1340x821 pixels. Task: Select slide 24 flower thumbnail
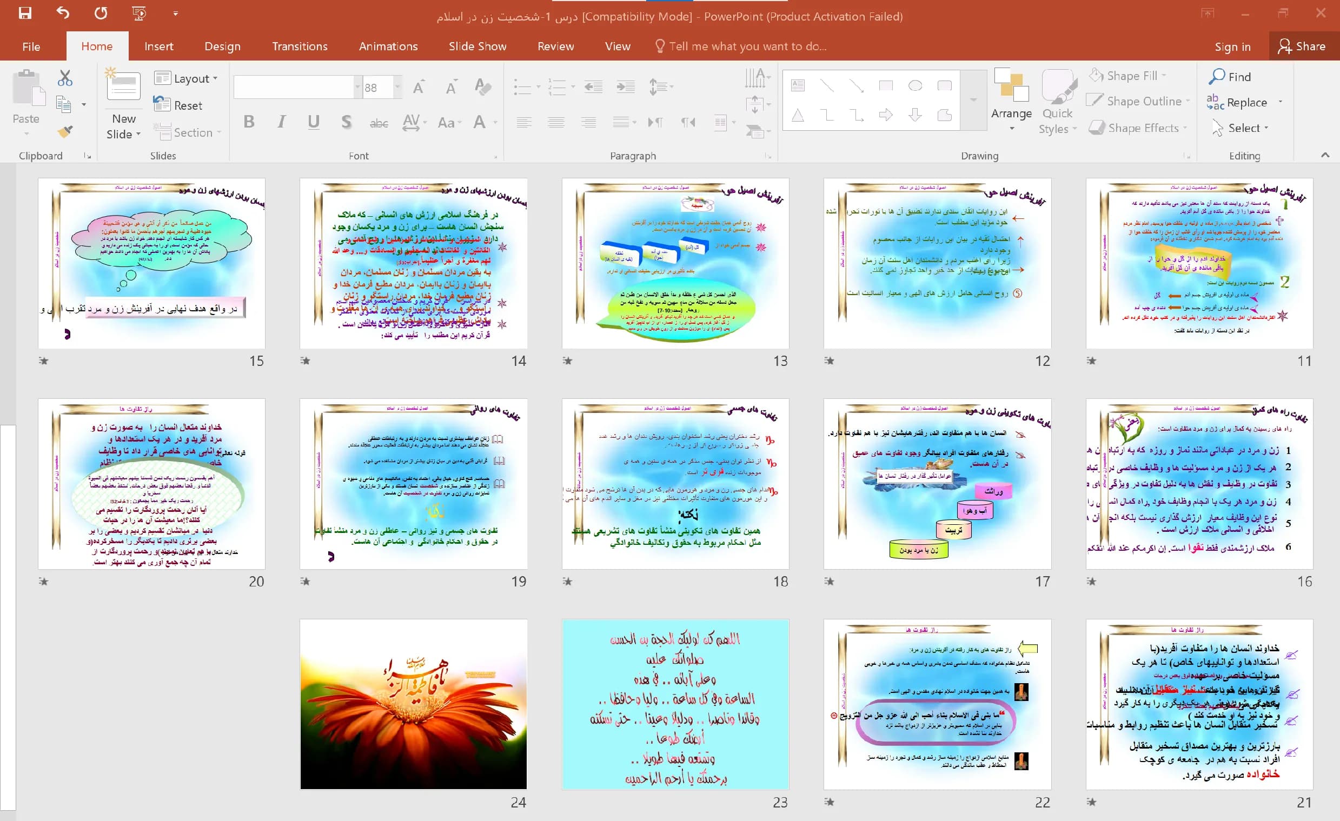(x=413, y=704)
